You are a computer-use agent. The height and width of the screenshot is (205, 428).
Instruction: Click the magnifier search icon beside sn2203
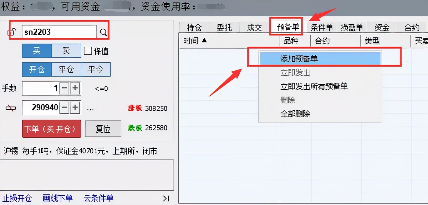[103, 31]
